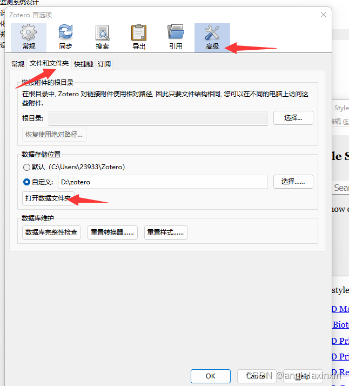Image resolution: width=349 pixels, height=386 pixels.
Task: Select the 默认 data location radio
Action: (26, 168)
